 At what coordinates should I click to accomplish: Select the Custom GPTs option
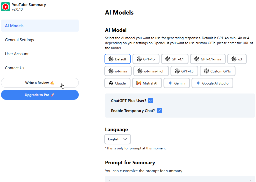[x=218, y=71]
